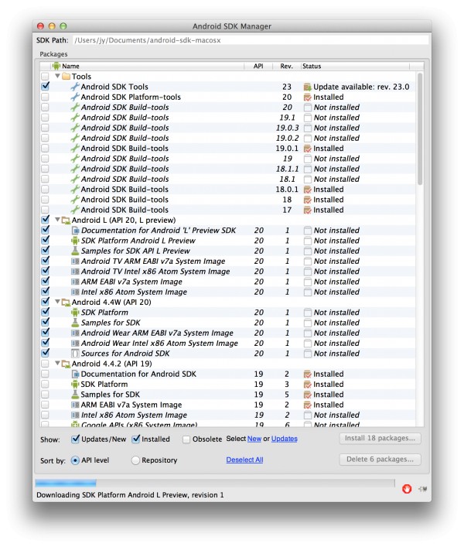Click the system image icon for Android TV ARM EABI v7a
This screenshot has height=547, width=464.
tap(75, 262)
